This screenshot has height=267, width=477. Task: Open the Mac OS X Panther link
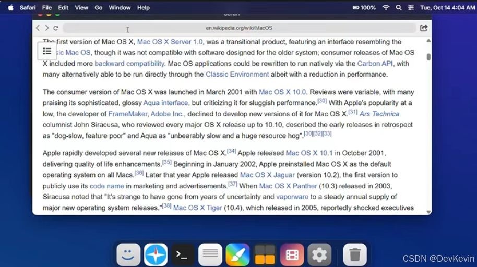[x=288, y=186]
